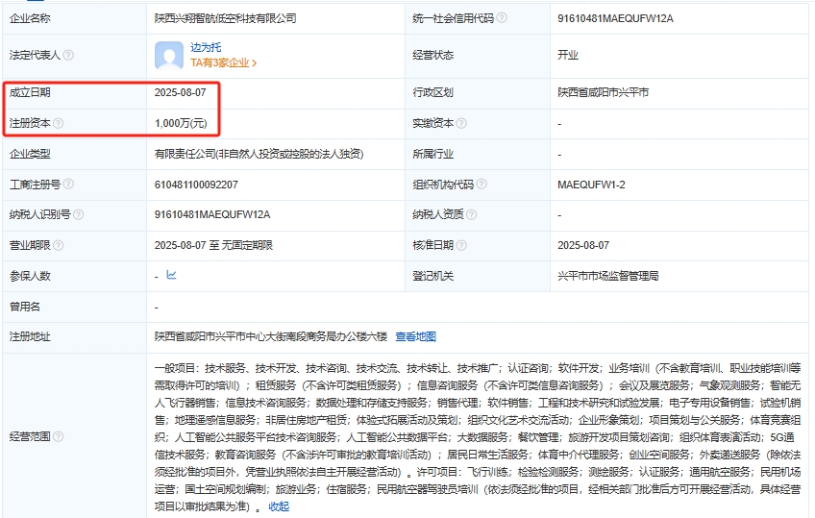
Task: Click the 登记机关 label cell
Action: 478,276
